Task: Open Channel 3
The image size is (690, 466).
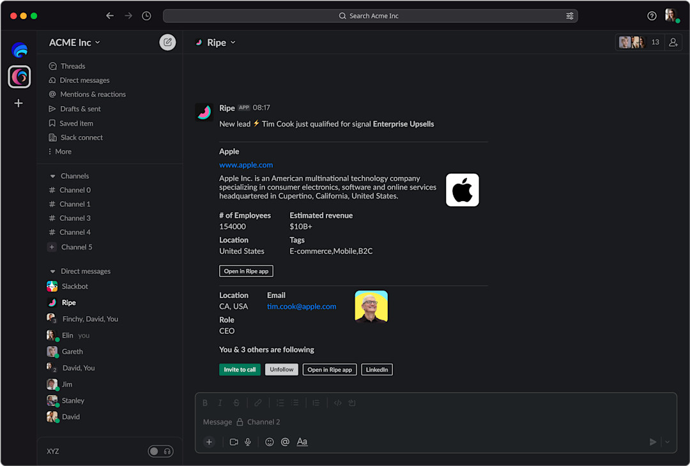Action: click(x=70, y=218)
